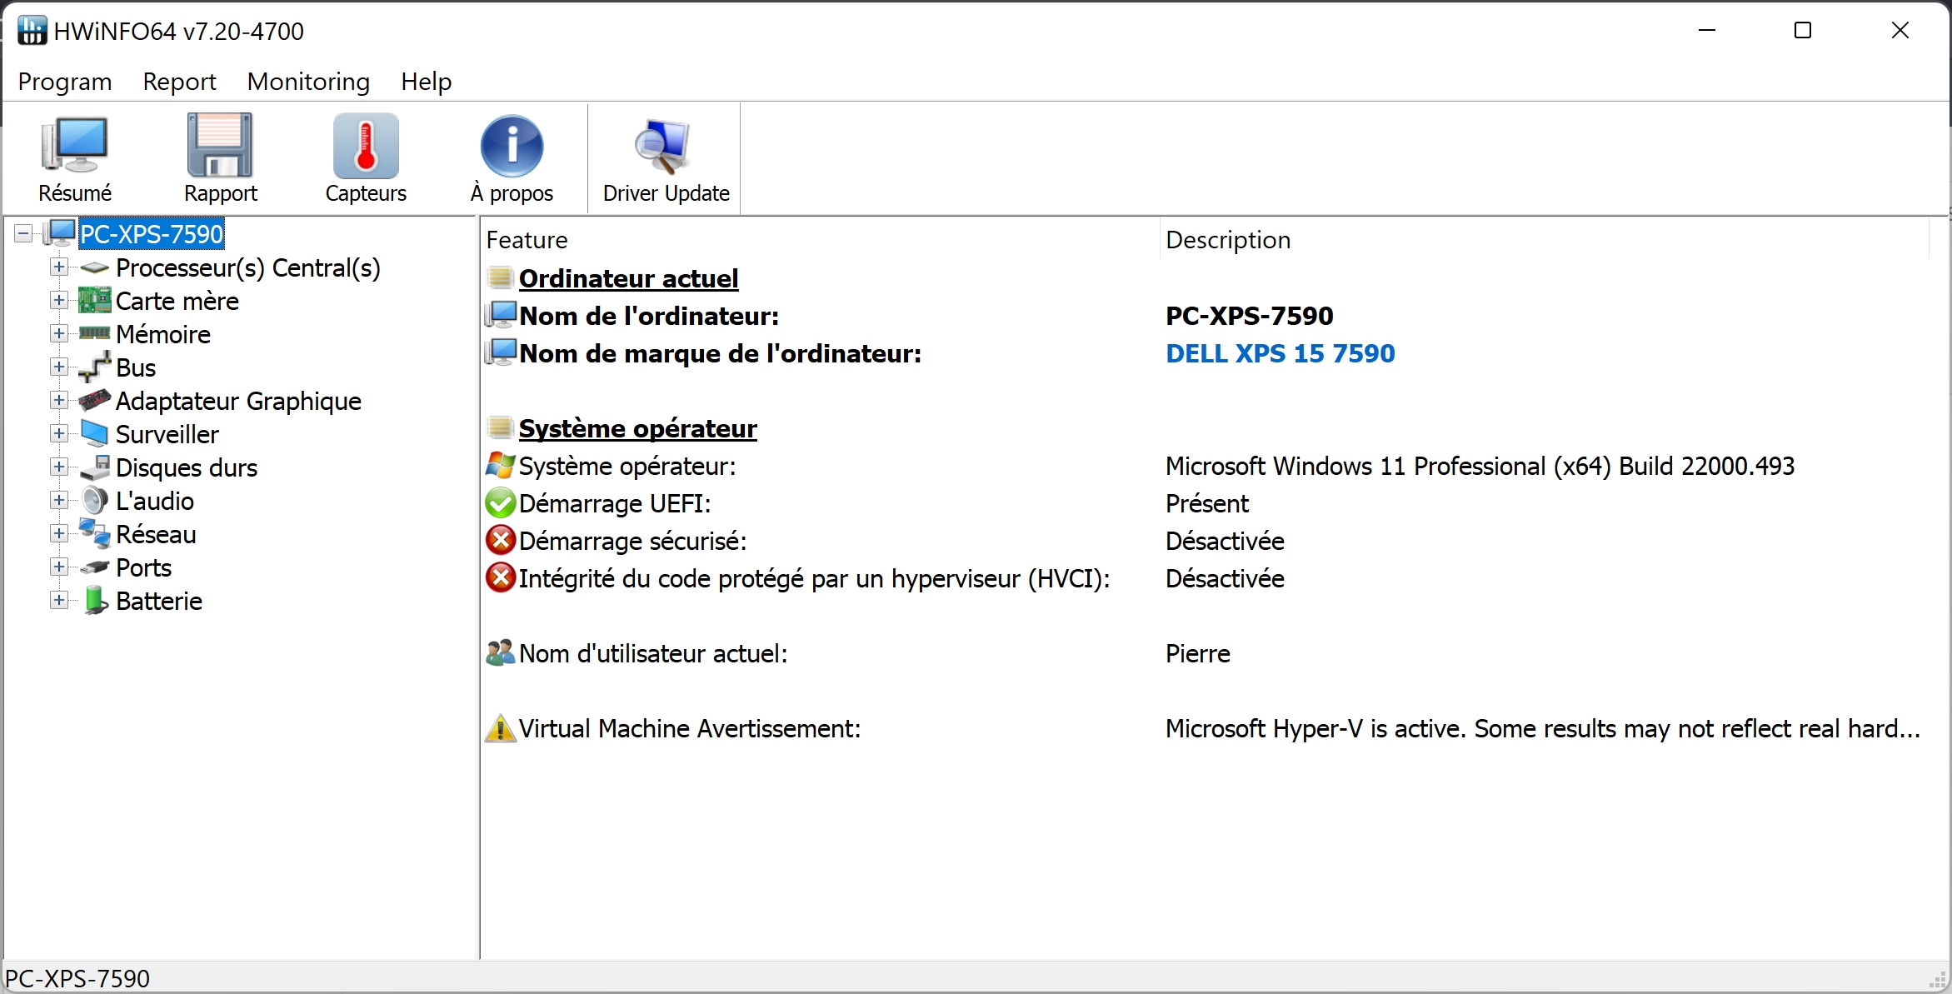Click the Microsoft Windows 11 Professional build text
Viewport: 1952px width, 994px height.
pyautogui.click(x=1480, y=466)
